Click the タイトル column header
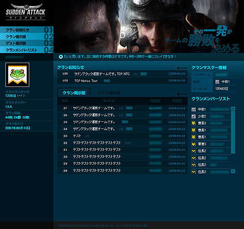The width and height of the screenshot is (244, 229). coord(109,101)
